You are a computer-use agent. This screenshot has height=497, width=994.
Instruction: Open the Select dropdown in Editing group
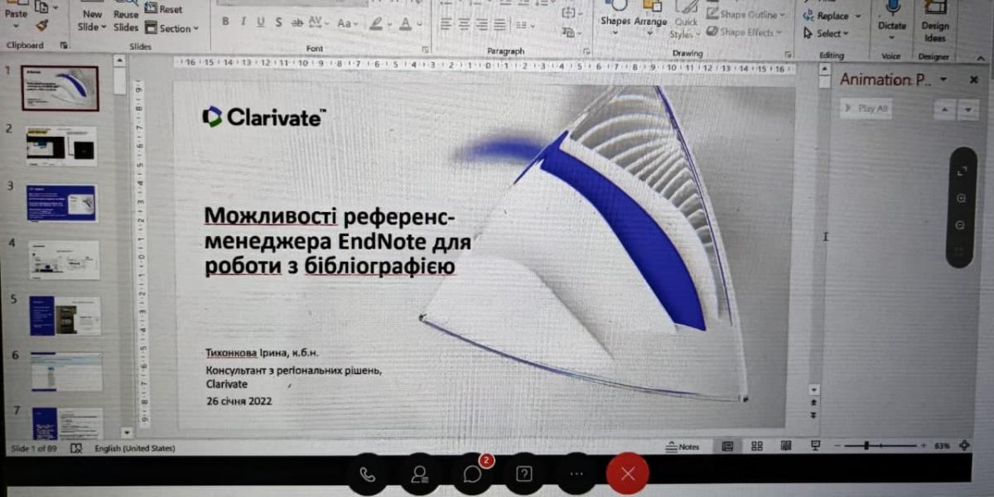[827, 34]
